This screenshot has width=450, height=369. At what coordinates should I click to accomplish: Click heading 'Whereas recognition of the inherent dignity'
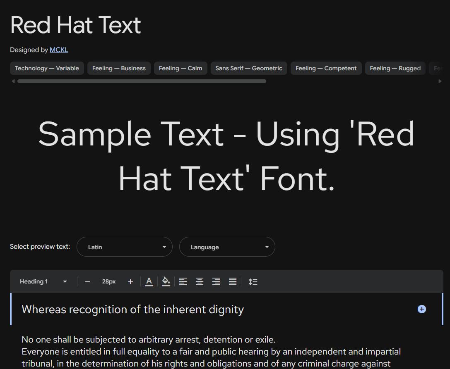coord(132,309)
